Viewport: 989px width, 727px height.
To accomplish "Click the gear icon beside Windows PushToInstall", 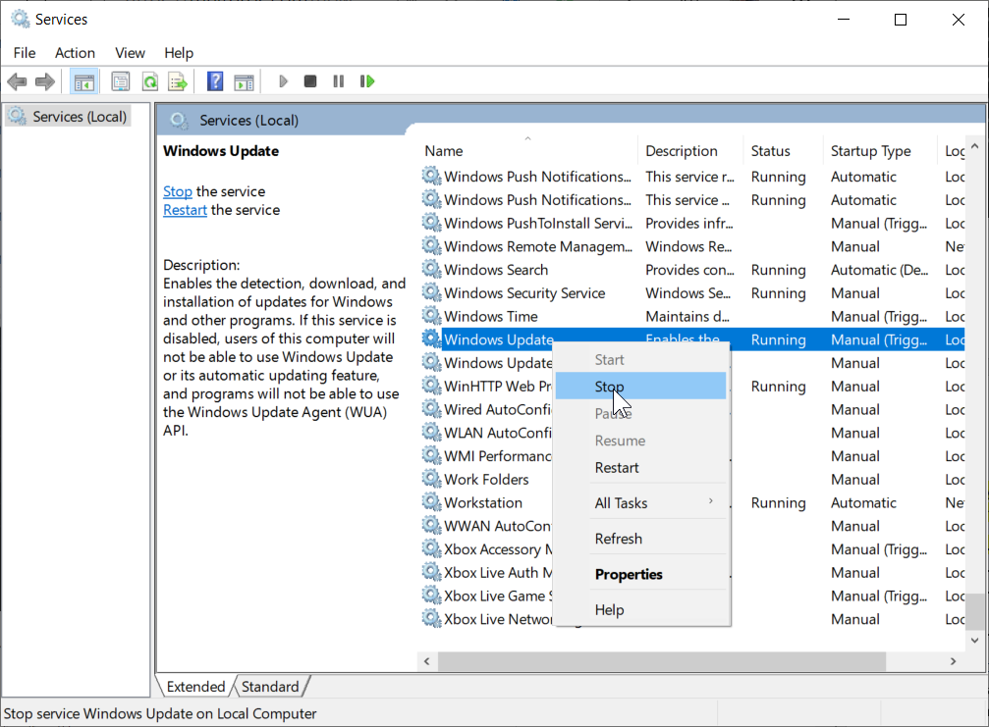I will pos(431,223).
